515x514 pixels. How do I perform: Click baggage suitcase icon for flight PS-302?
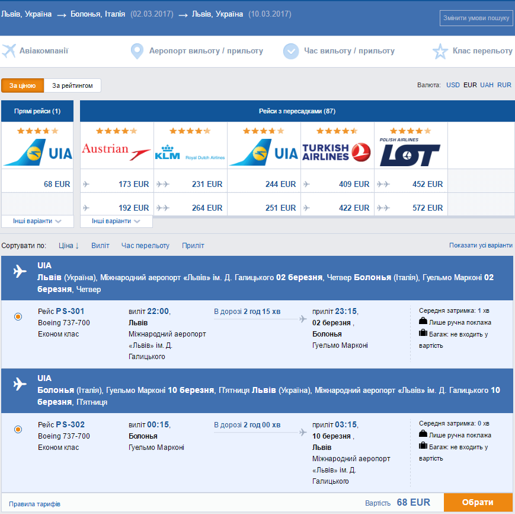(x=423, y=445)
